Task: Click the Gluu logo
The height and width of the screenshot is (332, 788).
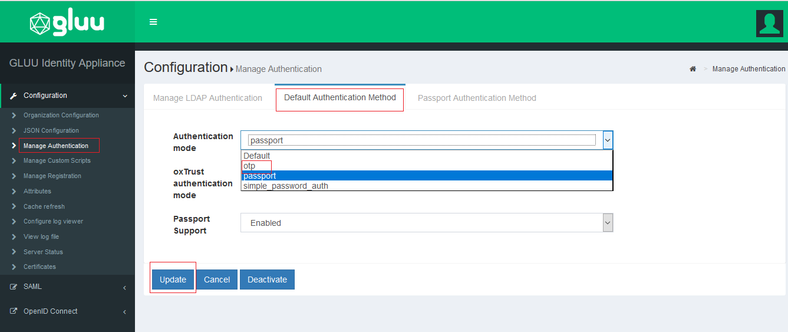Action: click(x=67, y=22)
